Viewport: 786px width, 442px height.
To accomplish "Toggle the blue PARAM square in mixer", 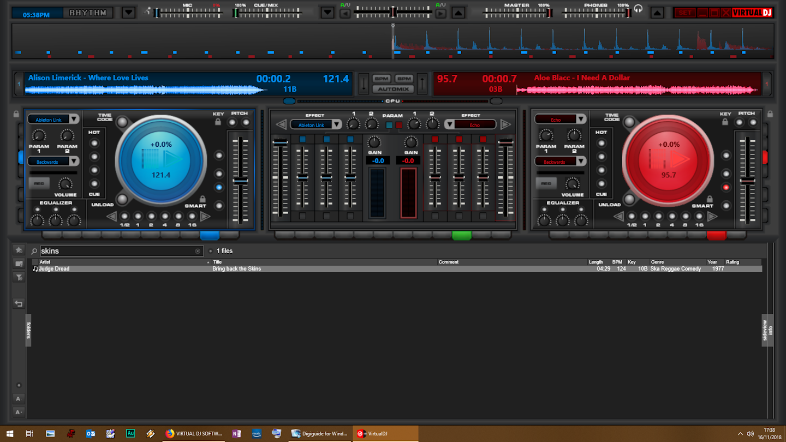I will (x=389, y=125).
